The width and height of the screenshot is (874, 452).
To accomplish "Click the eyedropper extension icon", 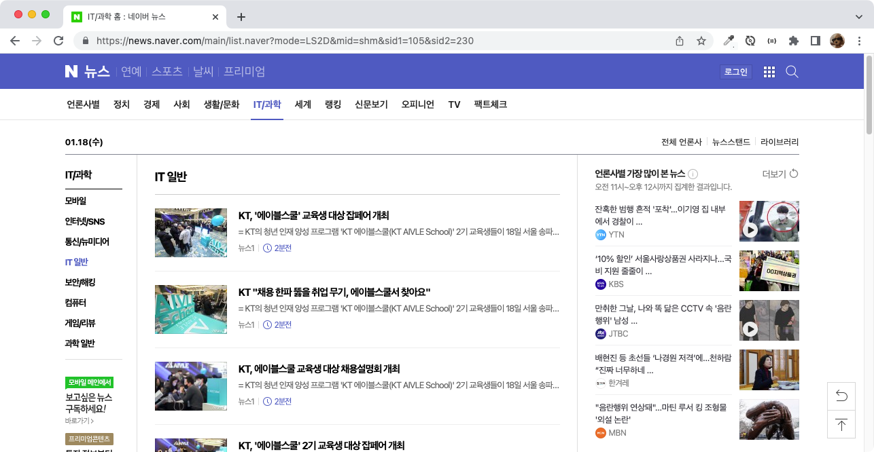I will [x=729, y=41].
